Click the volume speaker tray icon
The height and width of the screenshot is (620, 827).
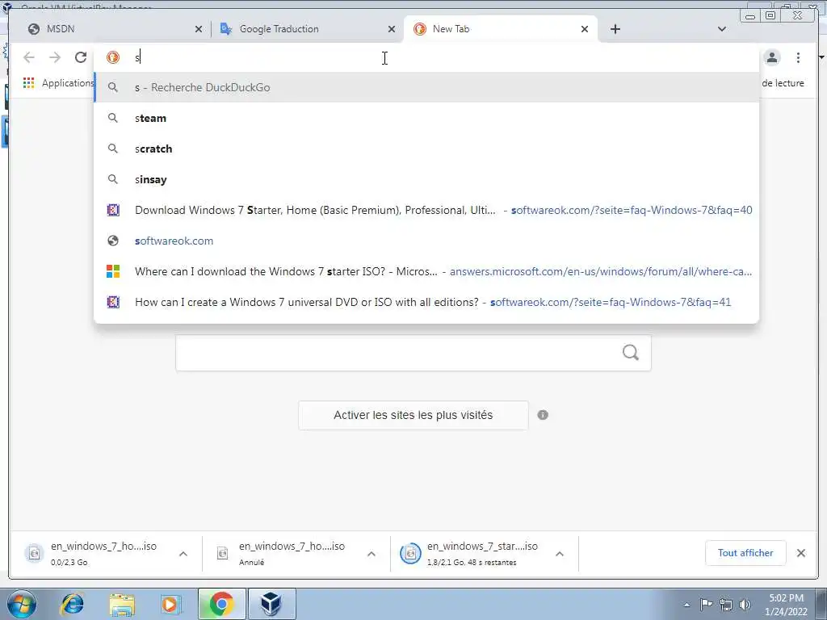[745, 605]
